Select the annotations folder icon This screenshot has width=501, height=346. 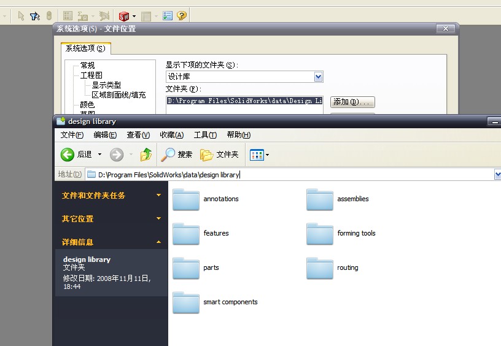pyautogui.click(x=186, y=199)
